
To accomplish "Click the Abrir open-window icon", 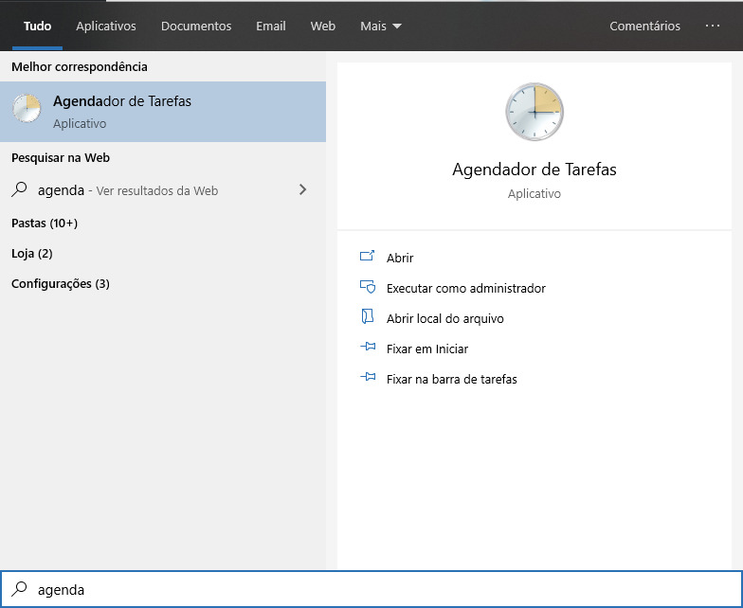I will tap(368, 256).
